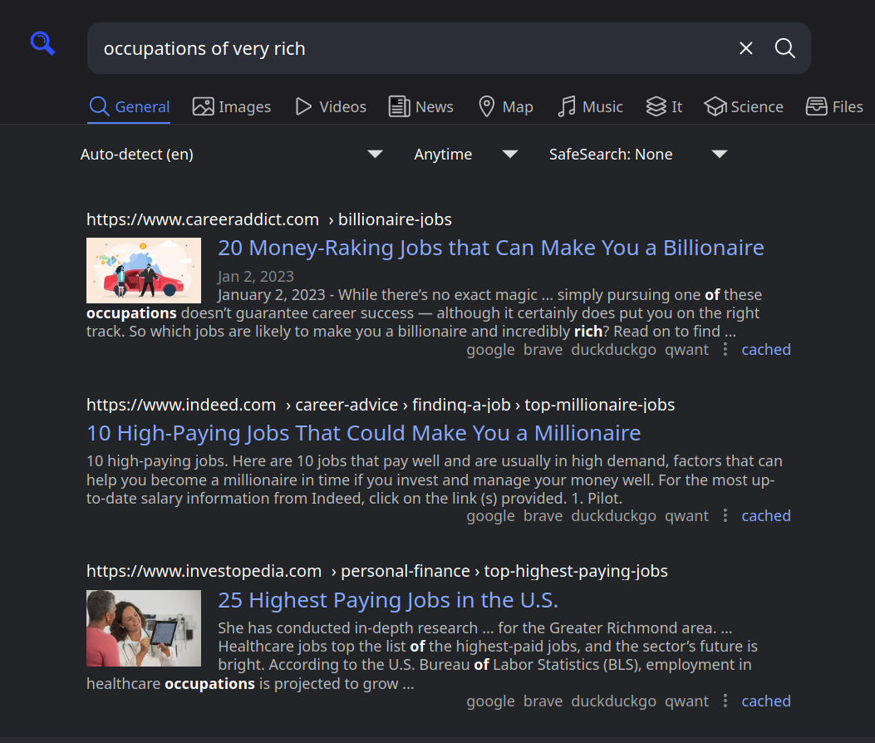Open '20 Money-Raking Jobs' billionaire result
Viewport: 875px width, 743px height.
tap(490, 248)
